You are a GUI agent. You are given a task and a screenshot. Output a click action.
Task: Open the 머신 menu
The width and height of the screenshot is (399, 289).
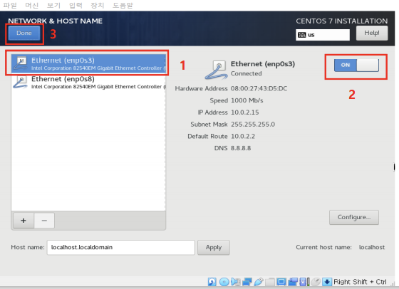[x=31, y=5]
